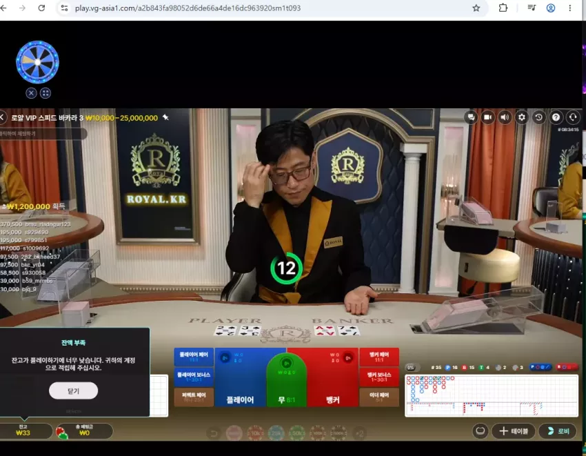This screenshot has height=456, width=586.
Task: Open the game settings gear
Action: click(x=522, y=117)
